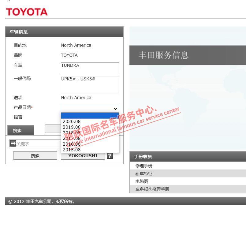This screenshot has height=246, width=246.
Task: Click the 手册收集 section header
Action: pyautogui.click(x=188, y=157)
